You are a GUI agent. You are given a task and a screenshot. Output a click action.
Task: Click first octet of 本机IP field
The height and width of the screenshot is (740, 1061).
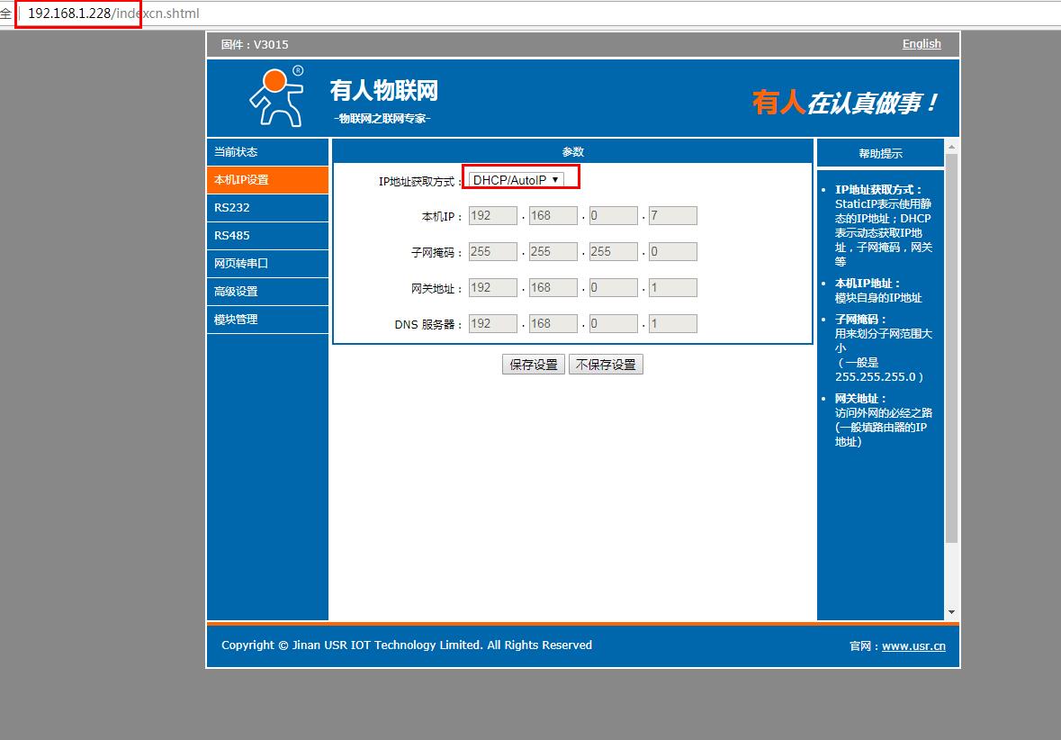click(x=493, y=216)
